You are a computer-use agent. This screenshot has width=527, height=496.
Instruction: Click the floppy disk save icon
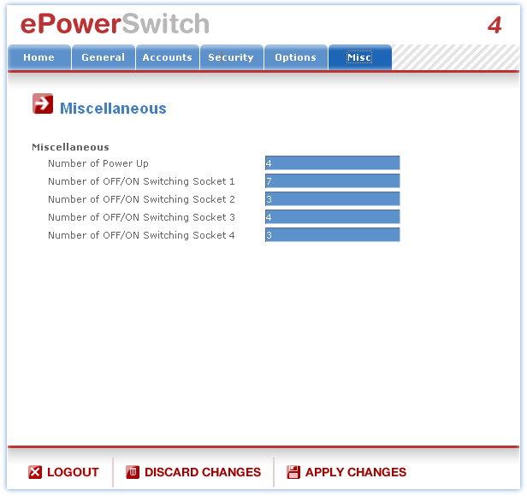tap(293, 472)
